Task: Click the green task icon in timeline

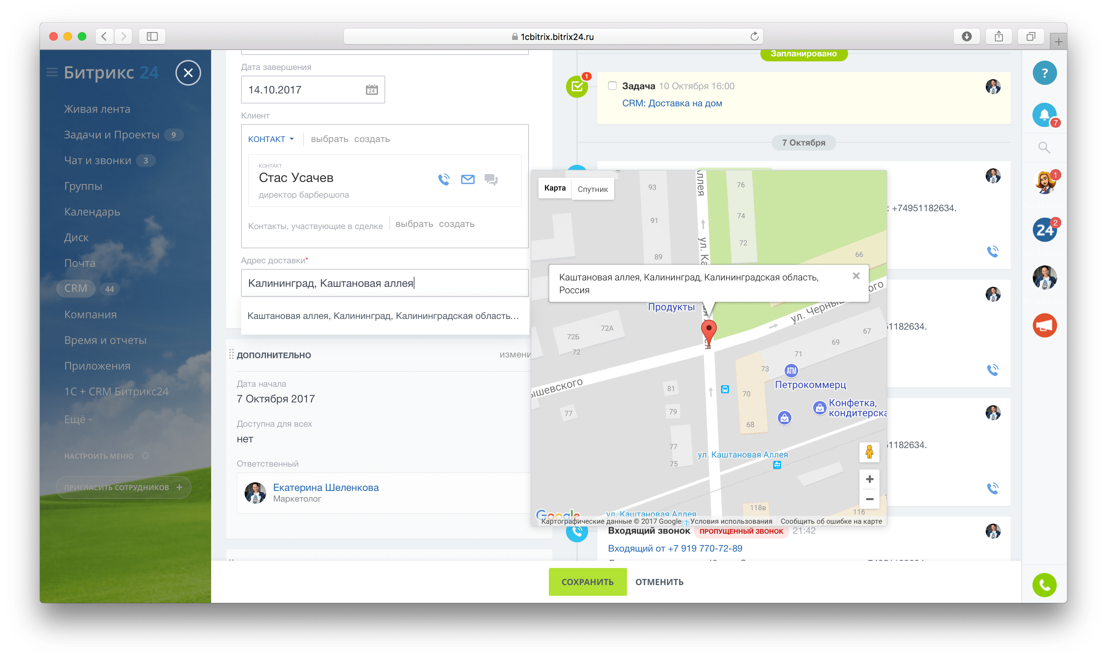Action: (x=577, y=86)
